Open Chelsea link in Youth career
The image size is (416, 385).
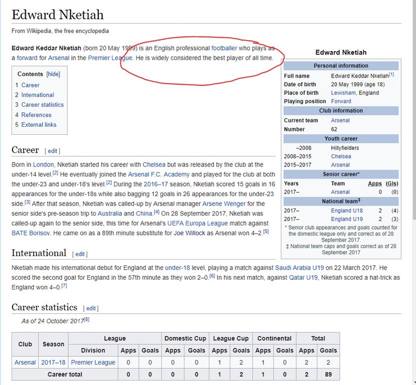click(x=341, y=156)
